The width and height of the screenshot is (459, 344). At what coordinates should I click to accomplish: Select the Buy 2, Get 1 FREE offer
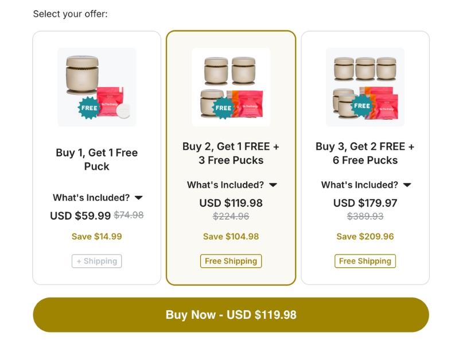(x=231, y=153)
